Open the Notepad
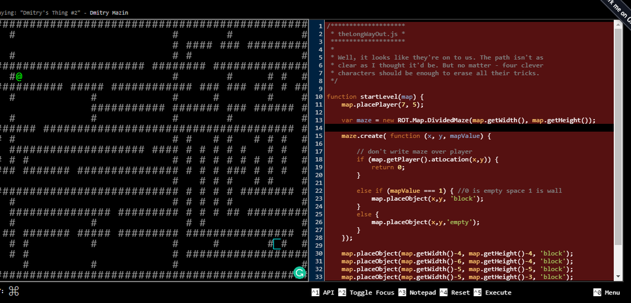The height and width of the screenshot is (303, 631). 423,293
